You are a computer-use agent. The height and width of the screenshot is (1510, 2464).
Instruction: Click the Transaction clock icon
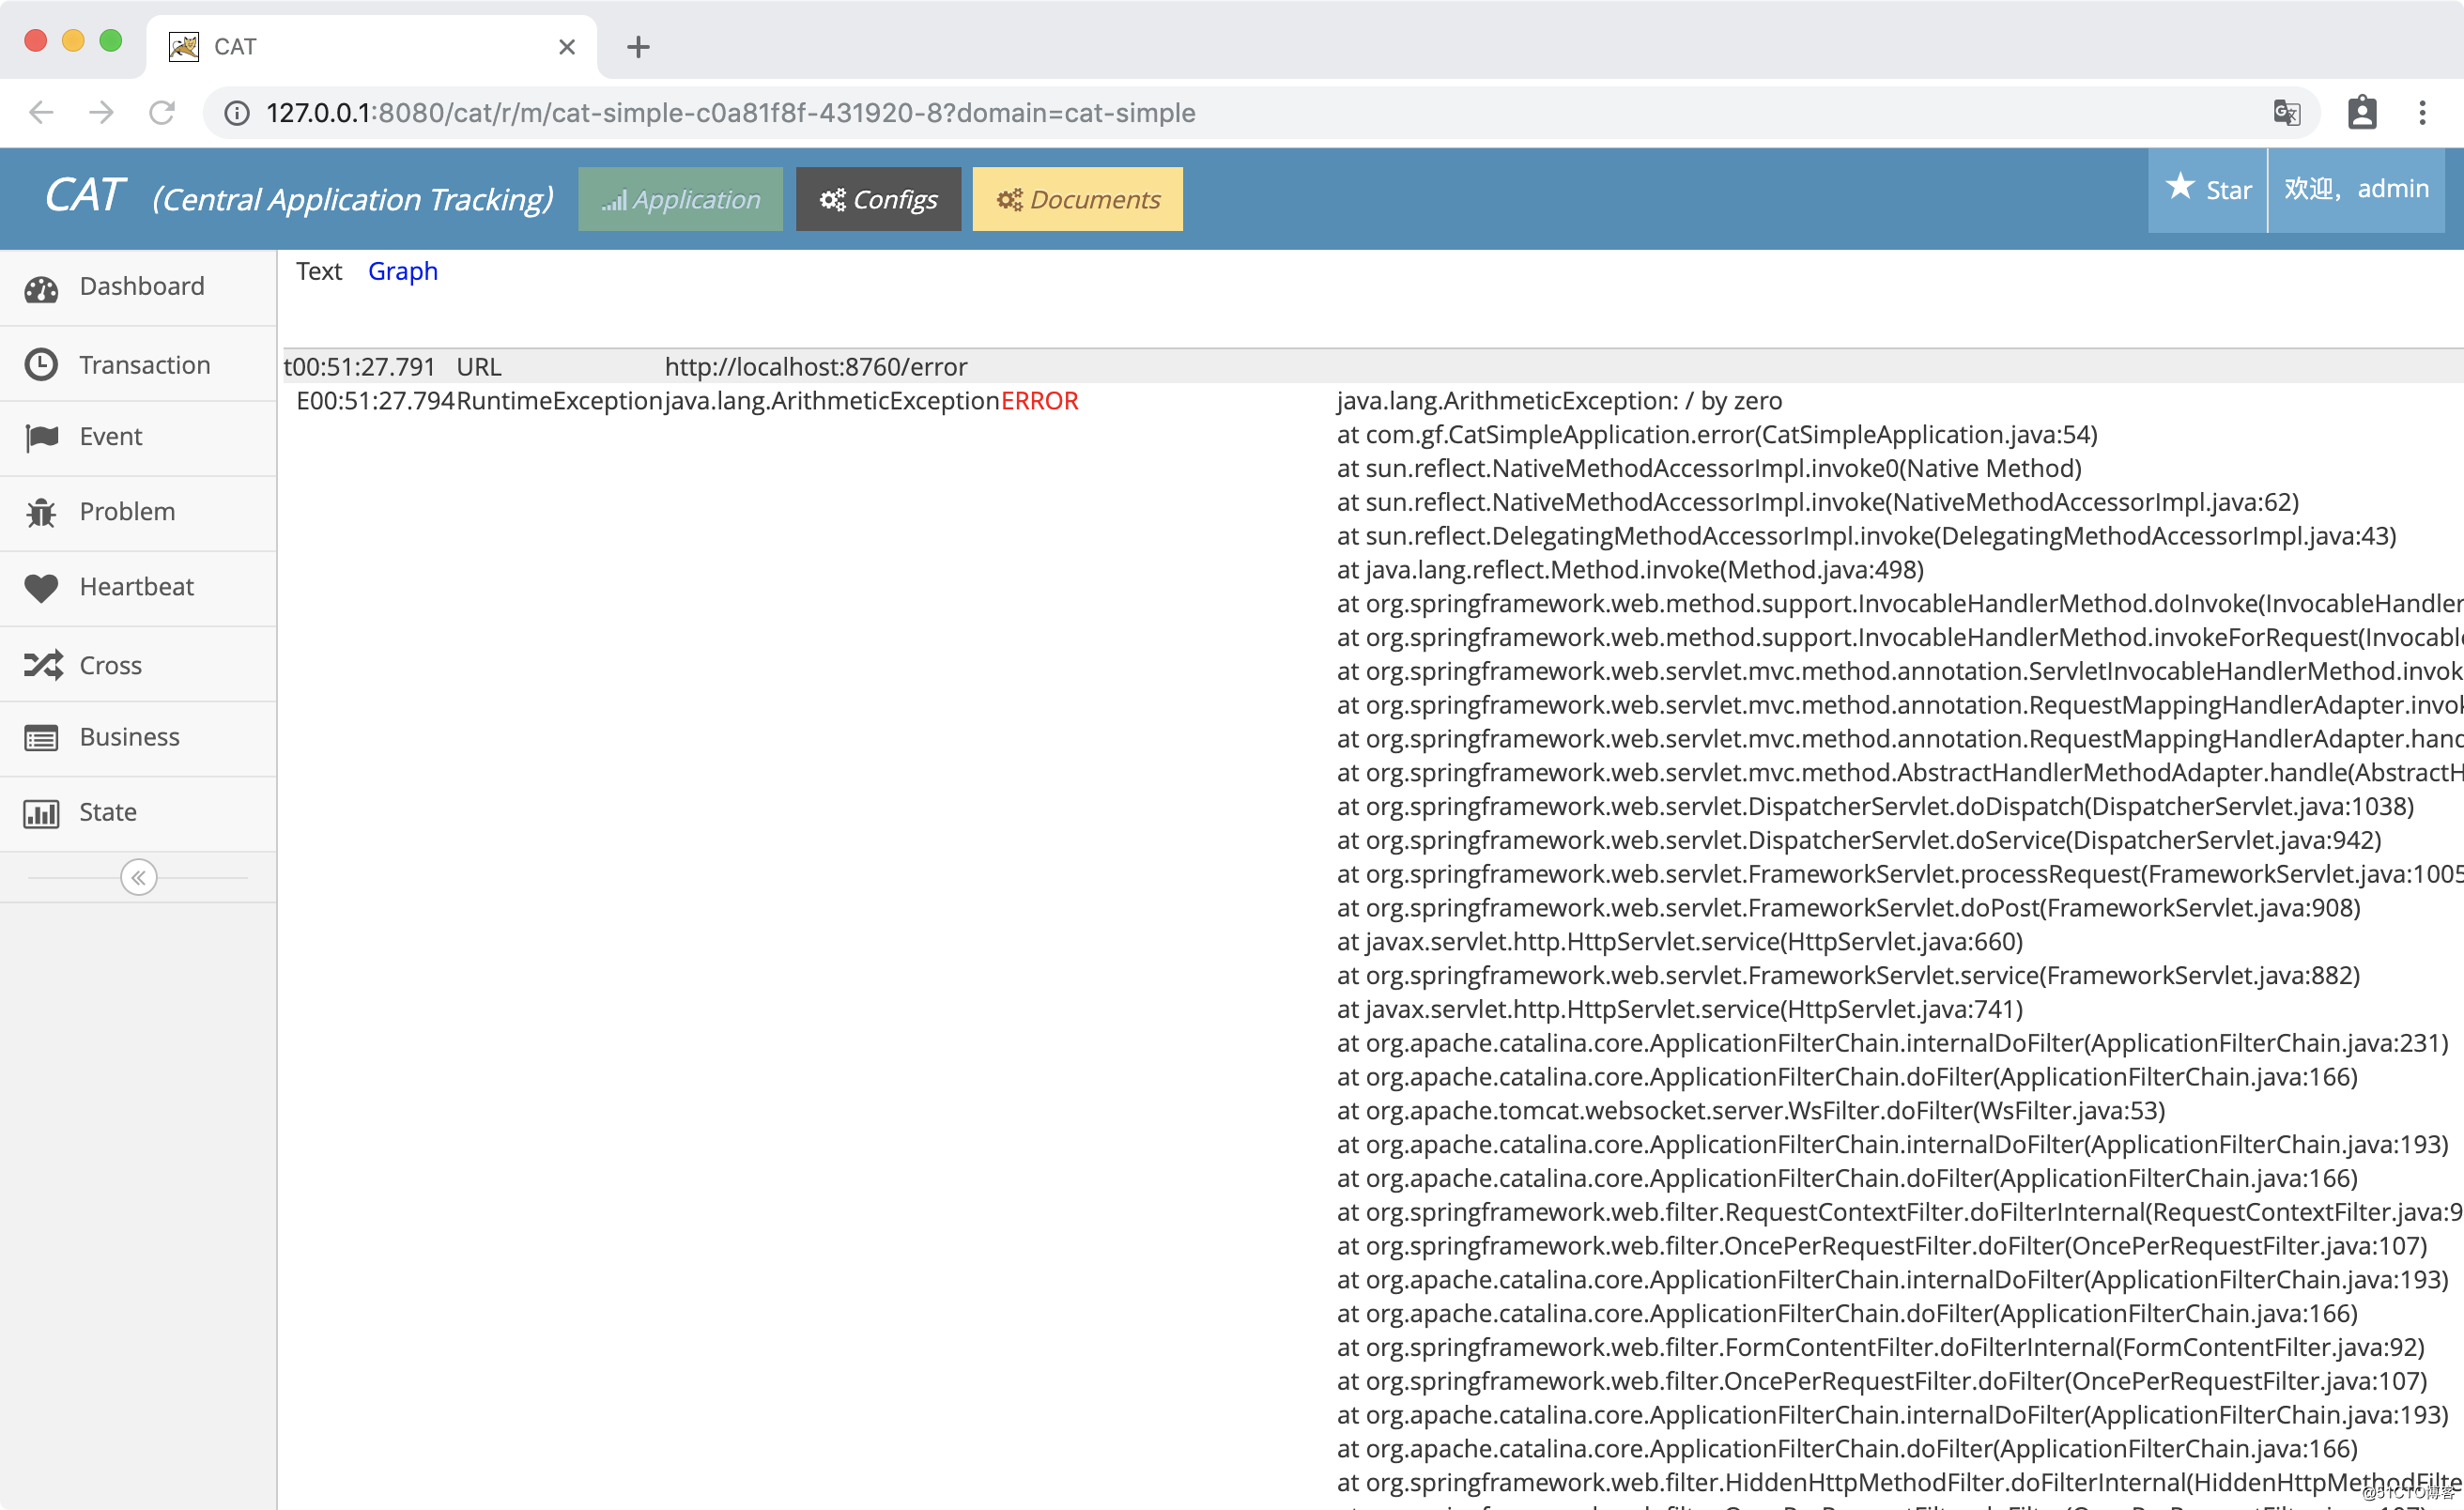tap(41, 364)
